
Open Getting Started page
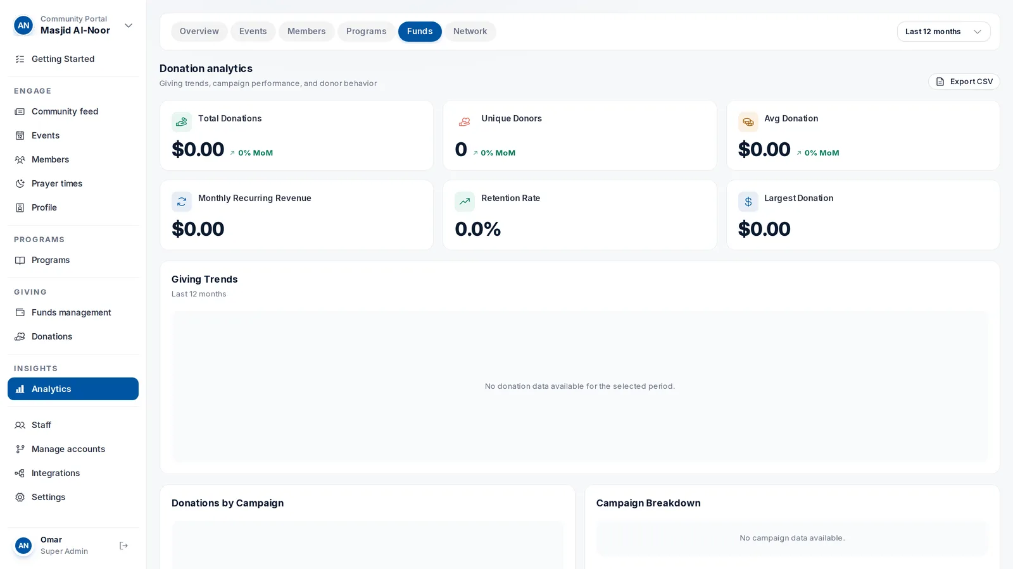click(73, 59)
